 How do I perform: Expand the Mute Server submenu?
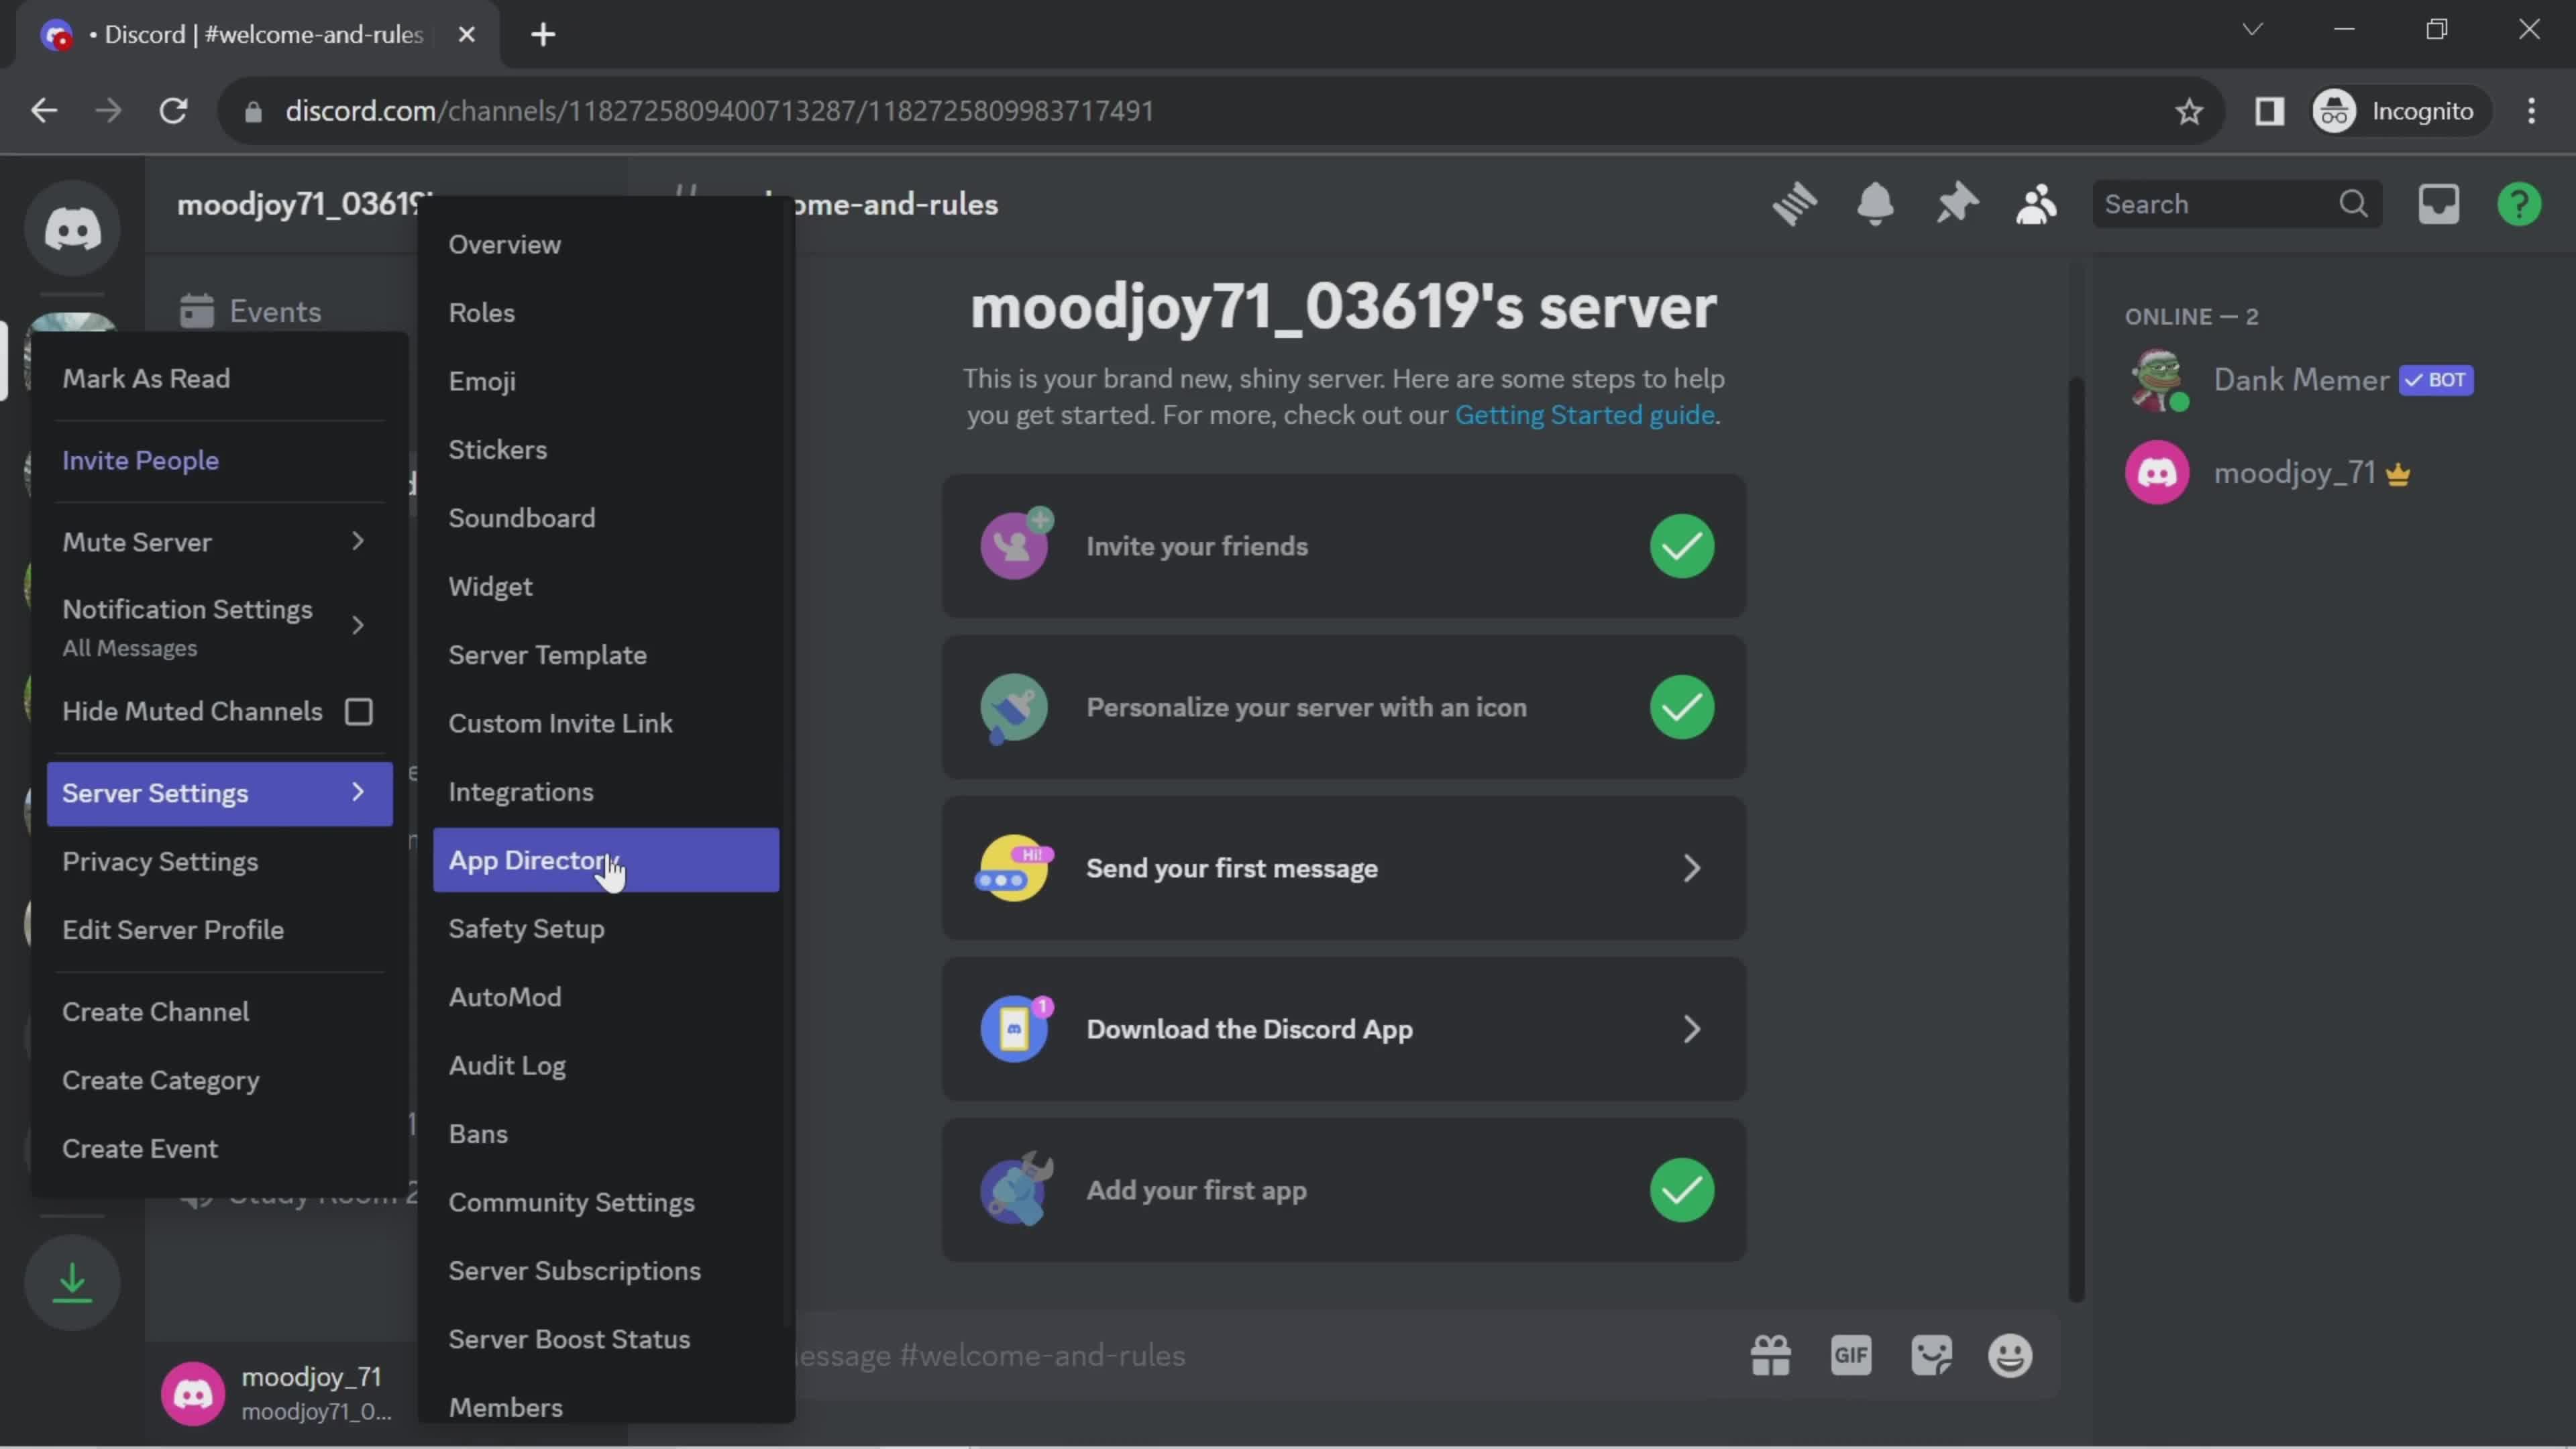pyautogui.click(x=220, y=542)
